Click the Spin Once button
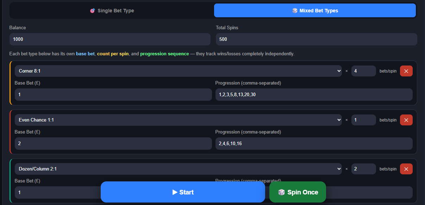This screenshot has height=205, width=425. [298, 192]
